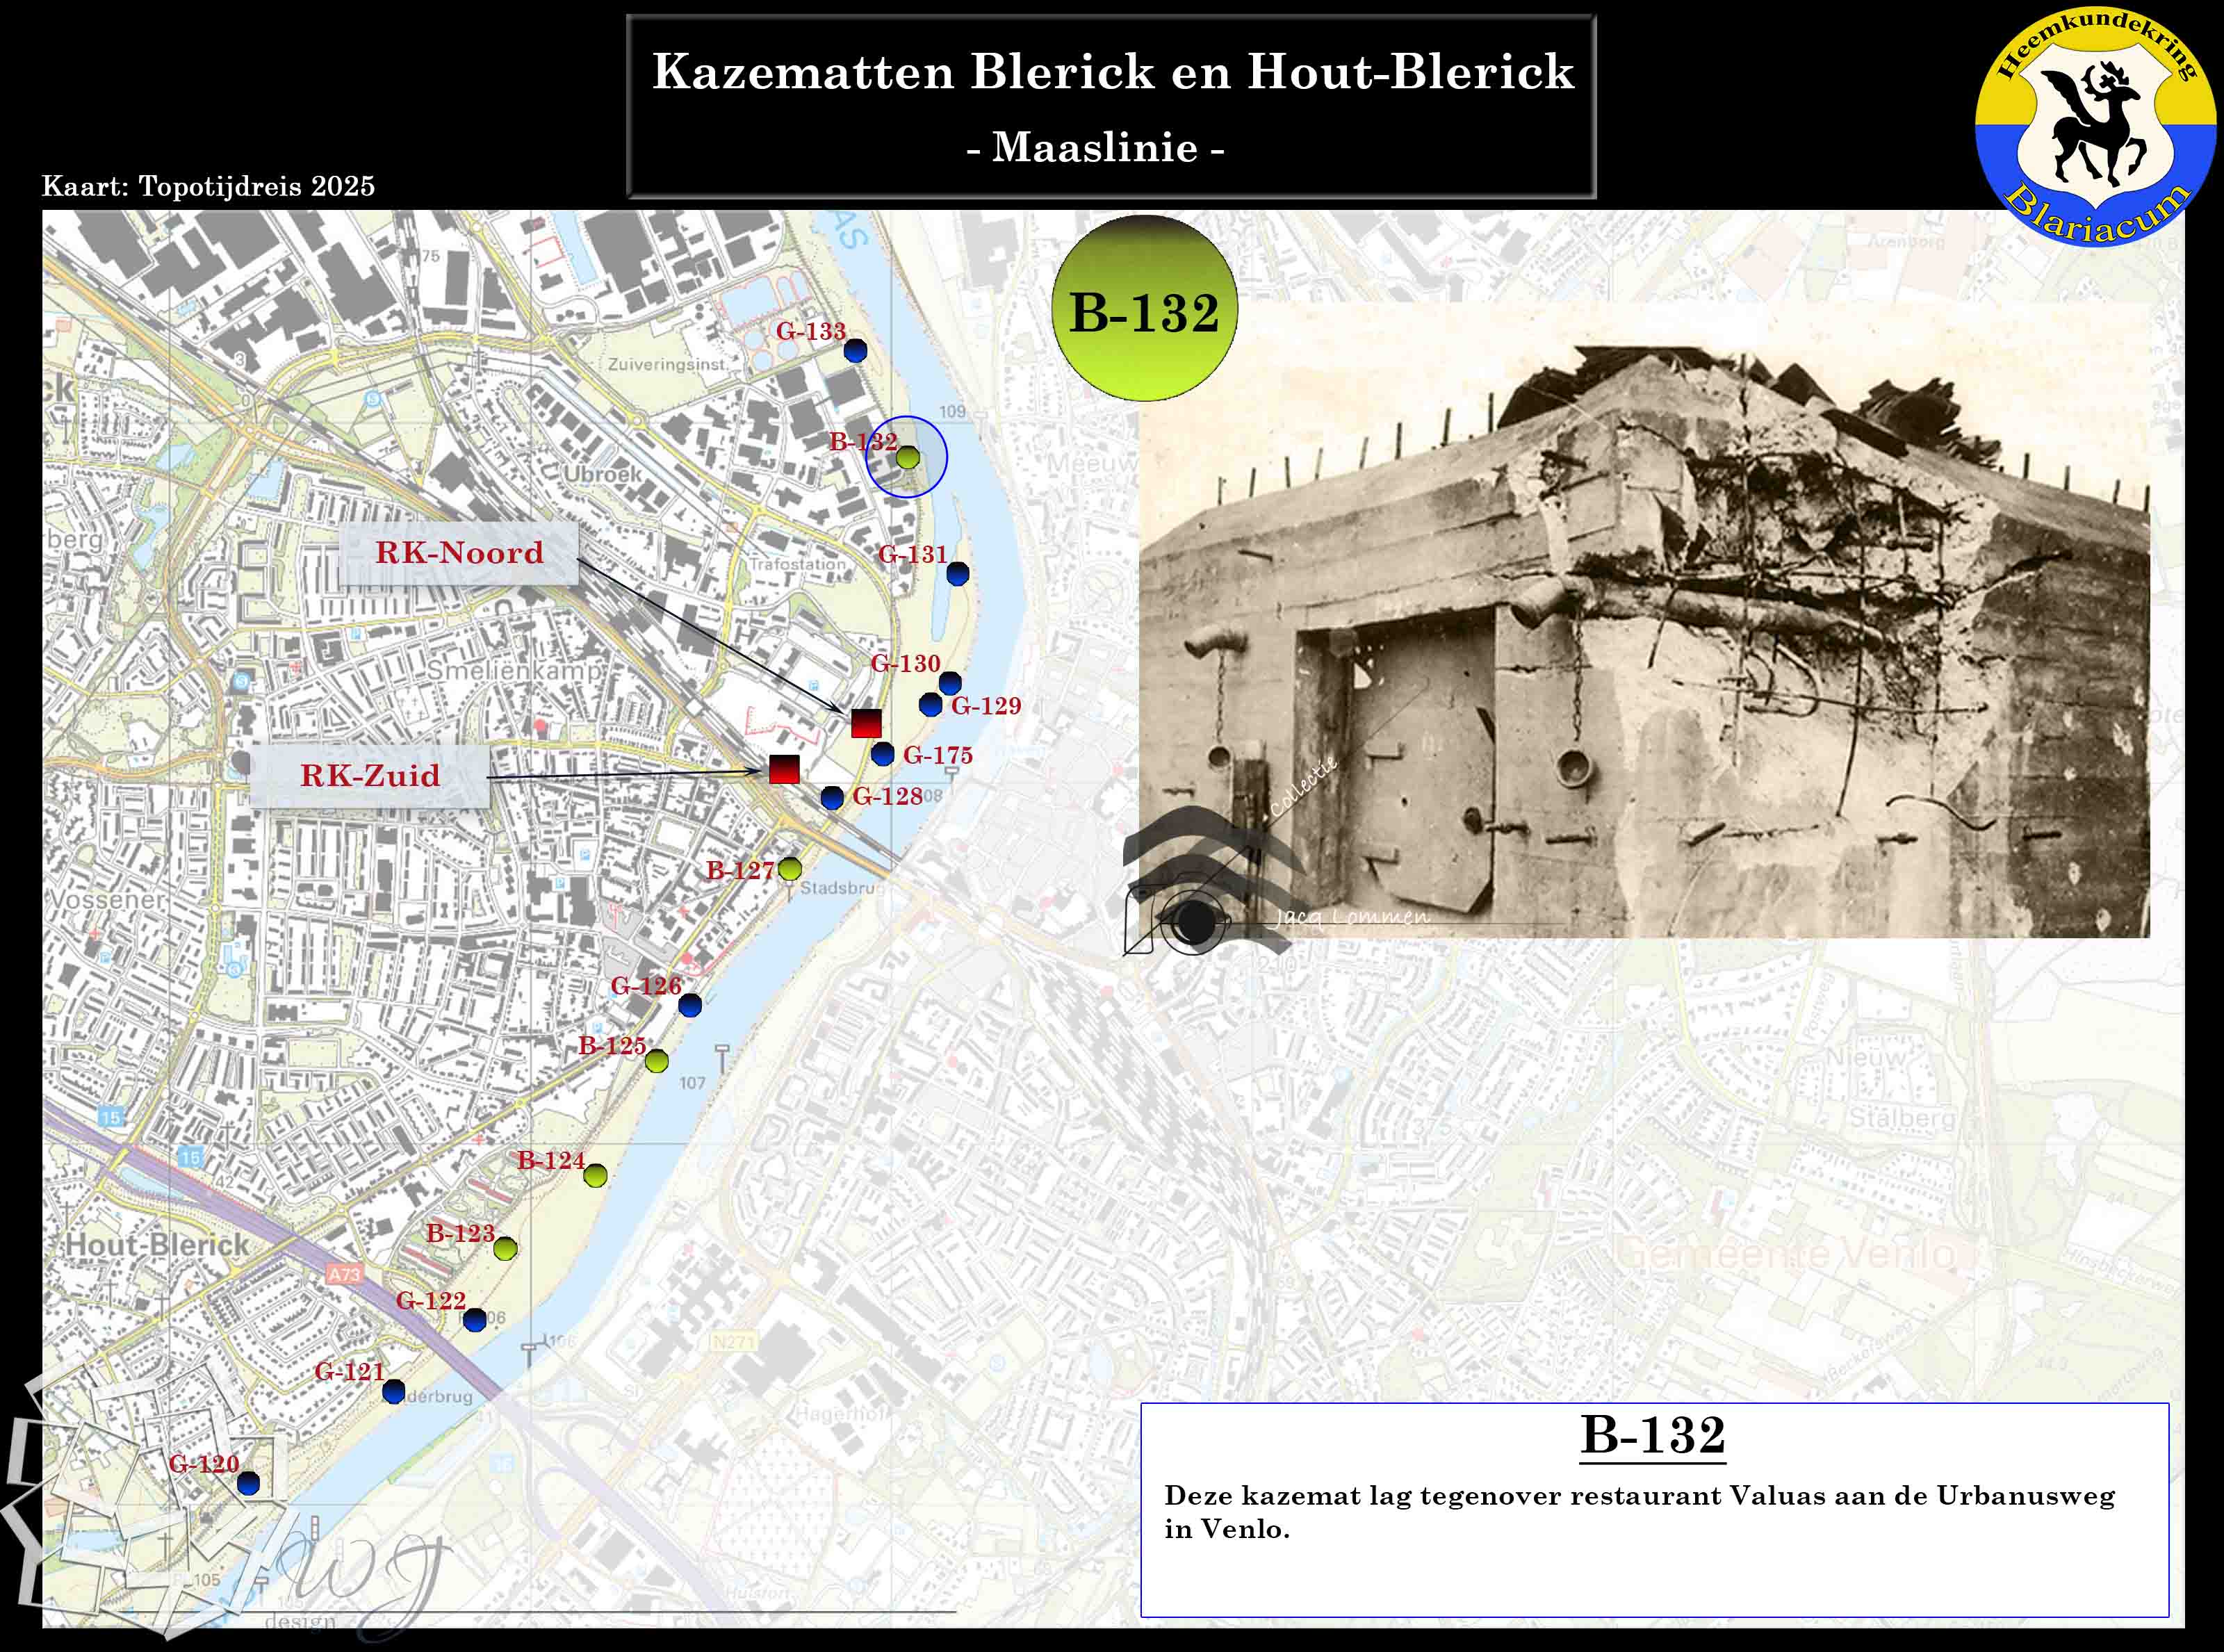Select the red RK-Noord square marker
The width and height of the screenshot is (2224, 1652).
click(x=866, y=723)
